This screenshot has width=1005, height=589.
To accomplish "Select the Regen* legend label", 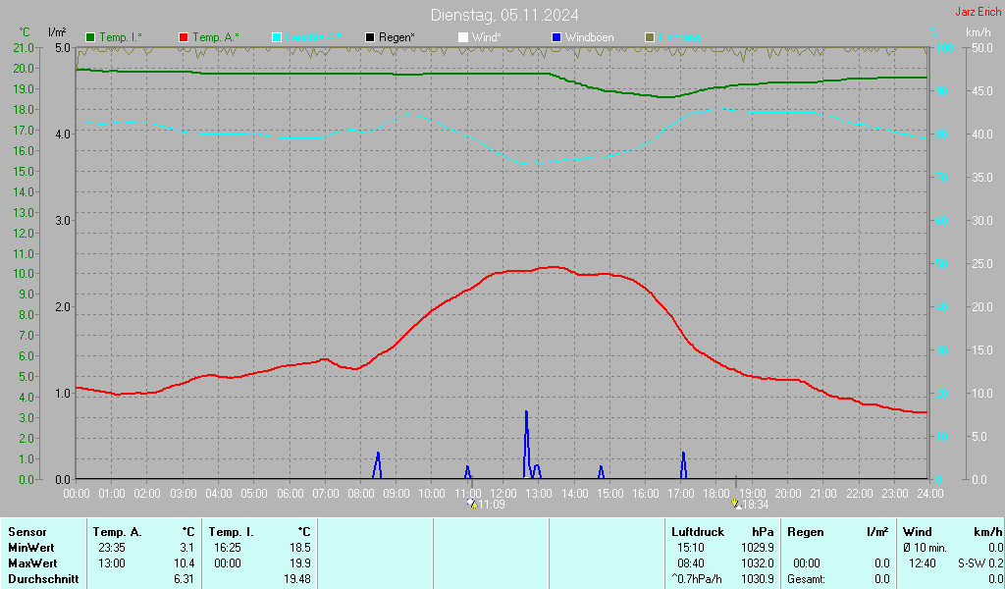I will coord(397,37).
